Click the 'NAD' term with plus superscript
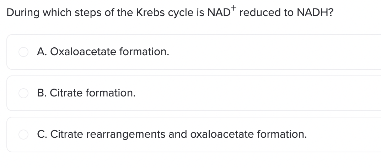The width and height of the screenshot is (381, 168). (222, 11)
